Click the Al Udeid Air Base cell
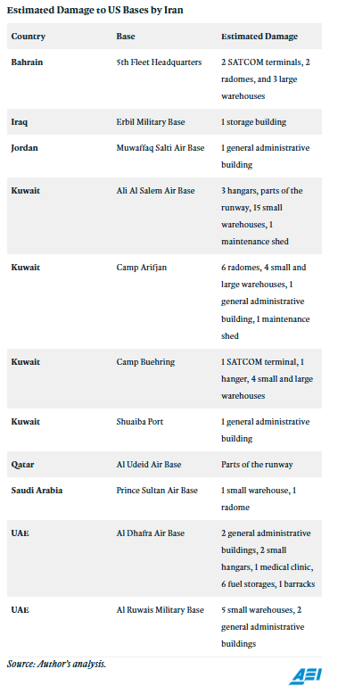 (149, 464)
